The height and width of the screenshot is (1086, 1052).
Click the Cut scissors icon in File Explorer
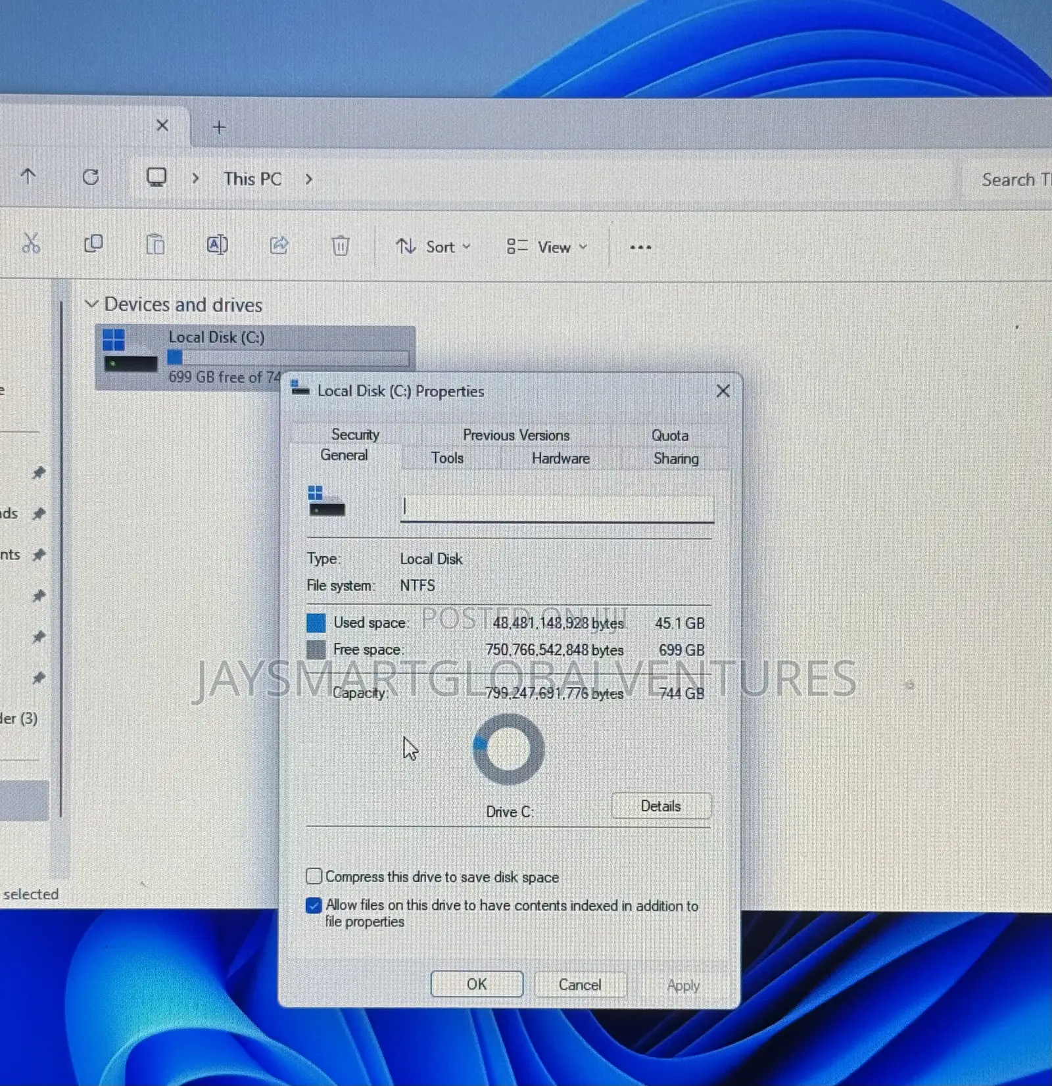pos(31,244)
